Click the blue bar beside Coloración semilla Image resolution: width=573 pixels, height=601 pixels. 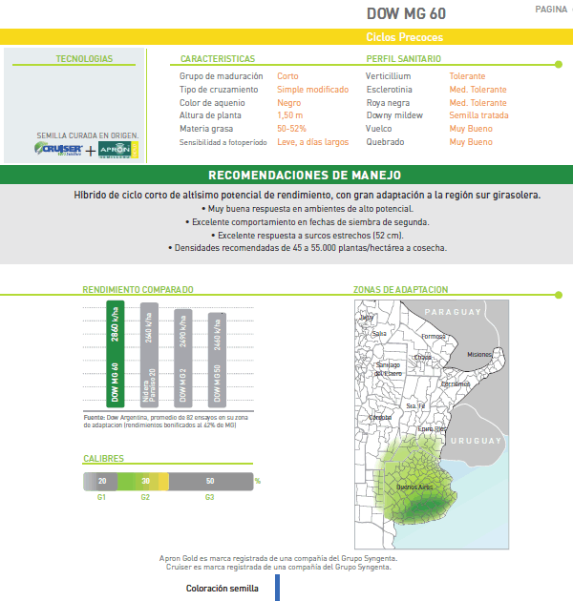(277, 589)
